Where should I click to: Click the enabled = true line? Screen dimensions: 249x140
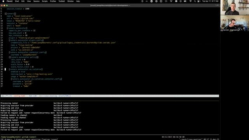pos(18,72)
